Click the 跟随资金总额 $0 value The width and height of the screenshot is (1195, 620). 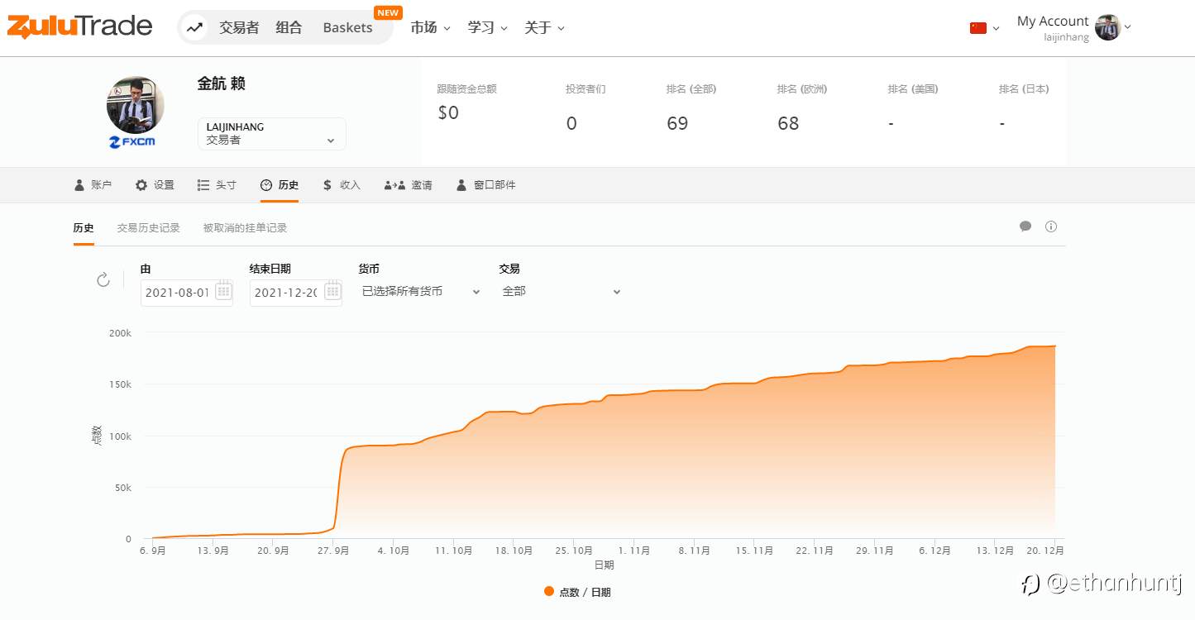click(448, 112)
